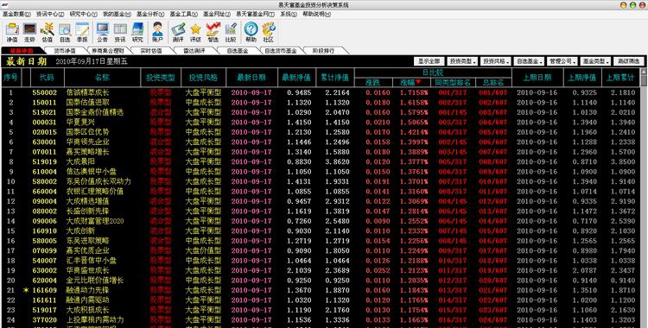The height and width of the screenshot is (328, 648).
Task: Switch to the 自选基金 tab
Action: click(x=238, y=51)
